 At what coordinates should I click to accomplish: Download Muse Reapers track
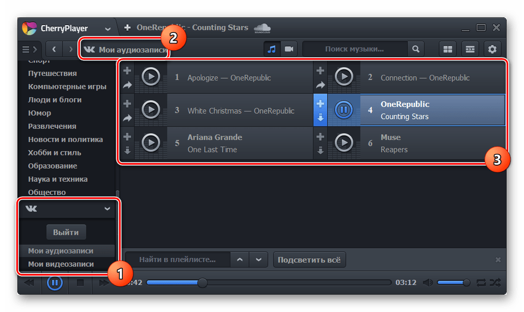321,151
